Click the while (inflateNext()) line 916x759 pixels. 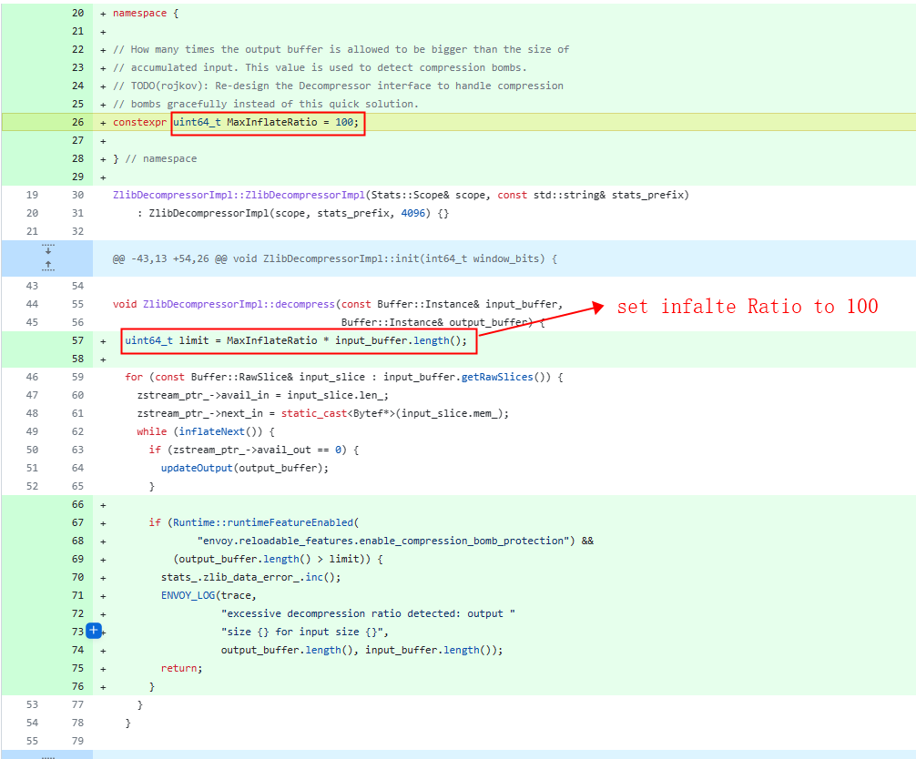click(x=205, y=431)
